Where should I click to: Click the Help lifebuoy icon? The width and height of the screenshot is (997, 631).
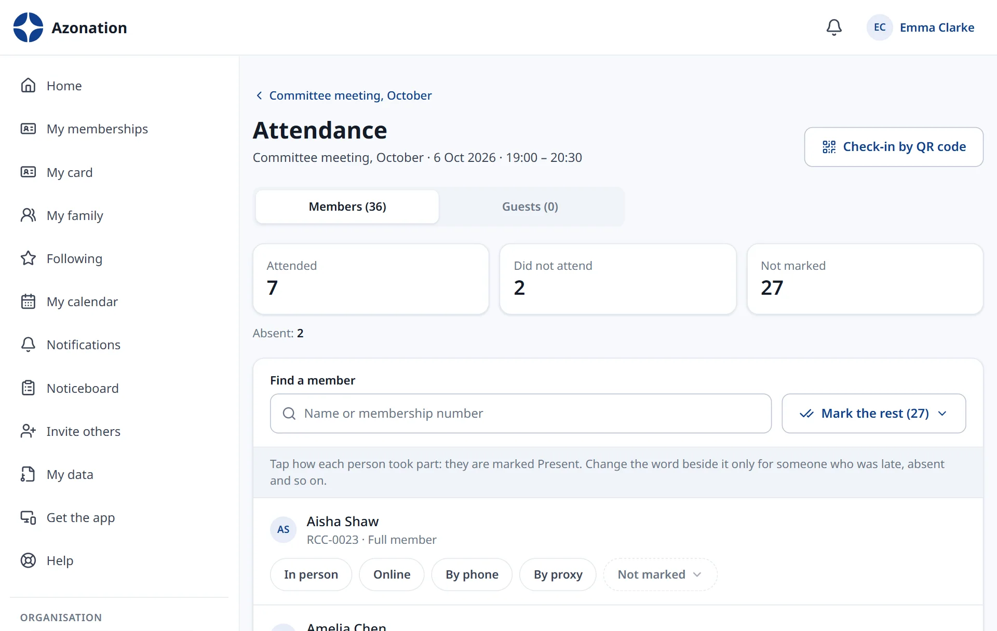28,560
